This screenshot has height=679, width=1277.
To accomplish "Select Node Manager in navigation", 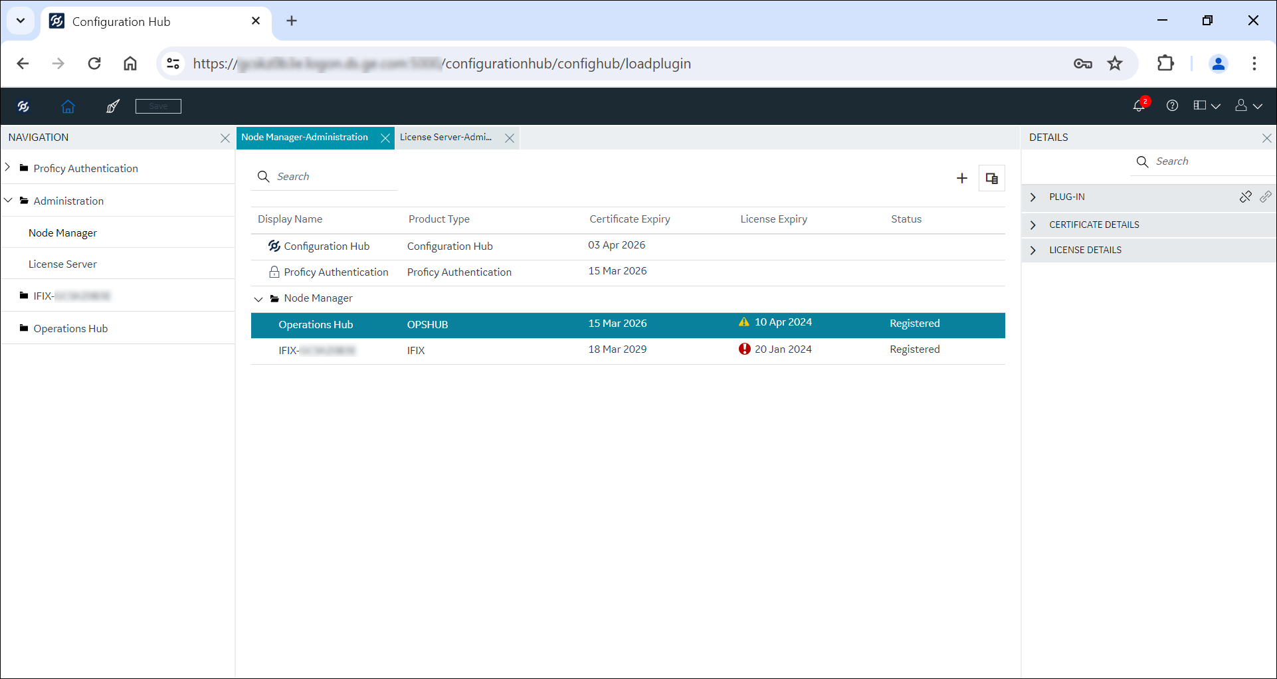I will pyautogui.click(x=63, y=233).
